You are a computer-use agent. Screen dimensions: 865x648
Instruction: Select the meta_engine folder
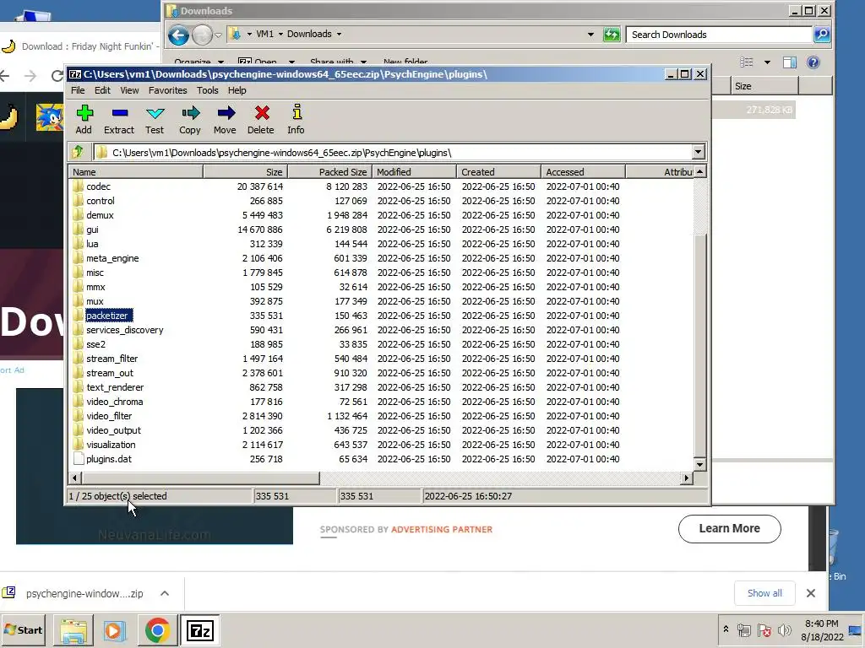click(x=112, y=258)
